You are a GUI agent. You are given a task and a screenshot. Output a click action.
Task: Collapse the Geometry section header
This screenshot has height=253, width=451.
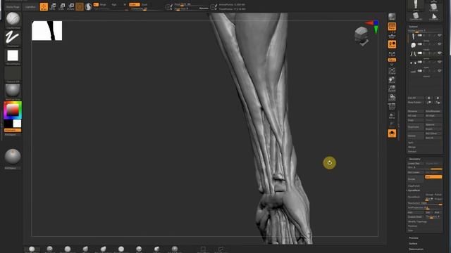(415, 159)
